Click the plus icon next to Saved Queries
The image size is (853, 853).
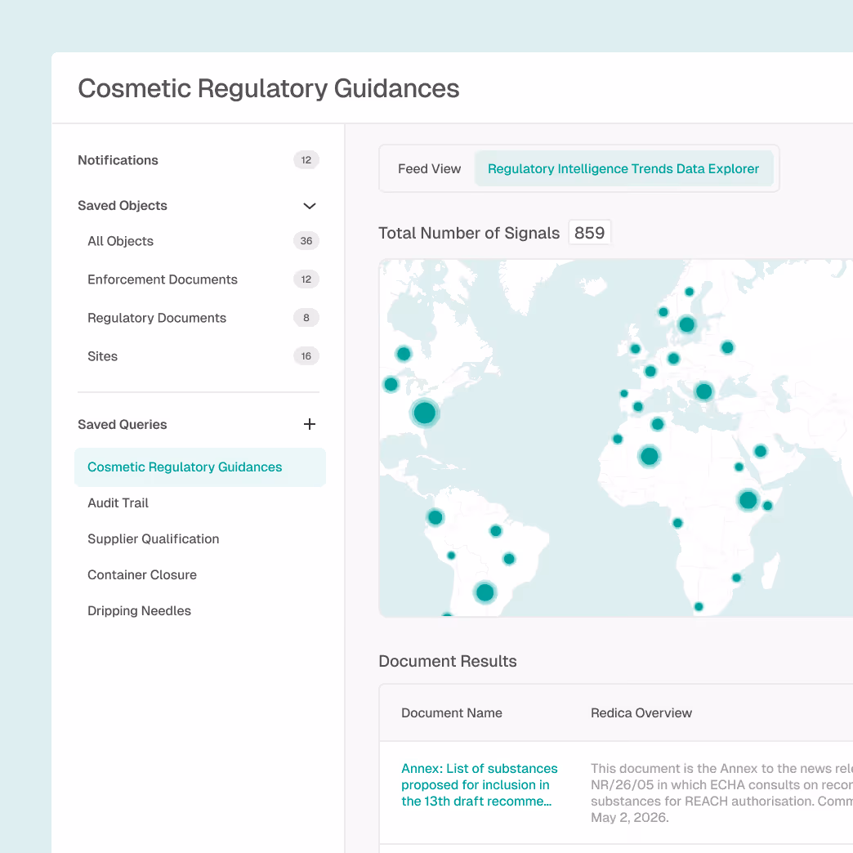pos(309,424)
